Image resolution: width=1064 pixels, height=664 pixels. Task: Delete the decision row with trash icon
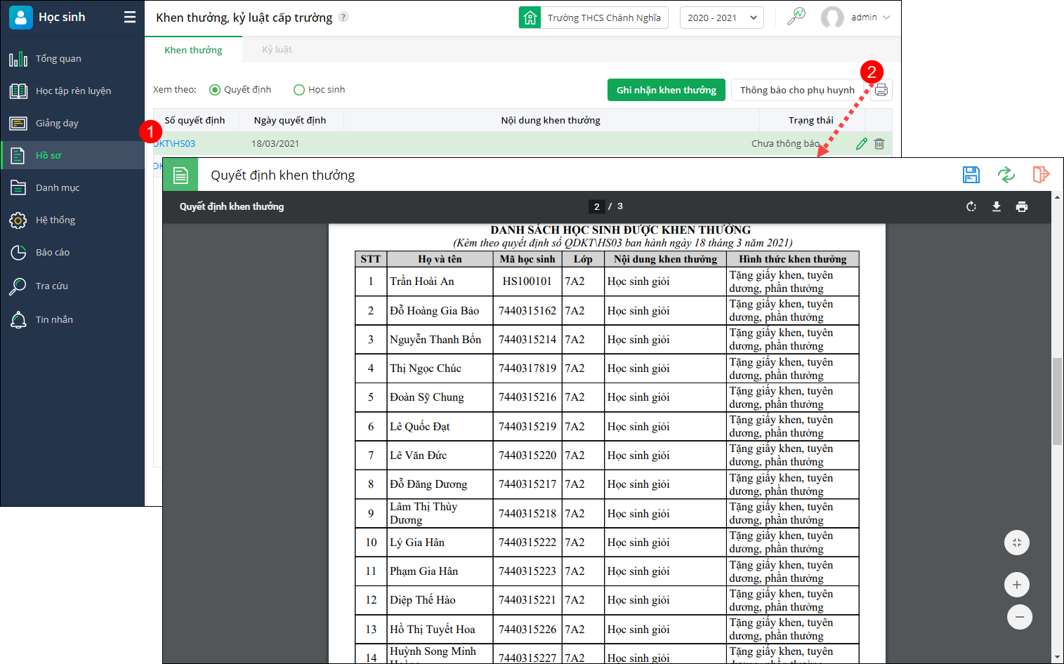(879, 144)
